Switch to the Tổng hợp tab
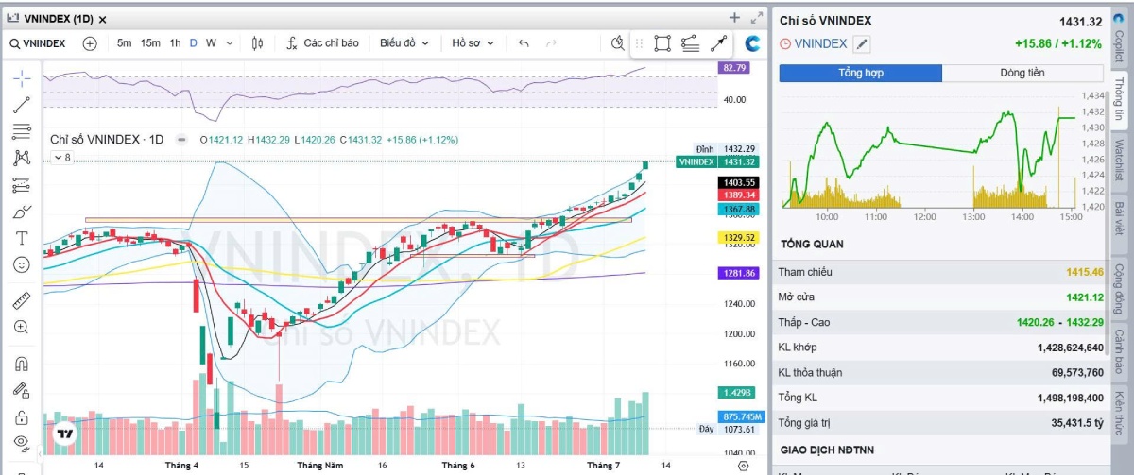The width and height of the screenshot is (1134, 475). 860,73
